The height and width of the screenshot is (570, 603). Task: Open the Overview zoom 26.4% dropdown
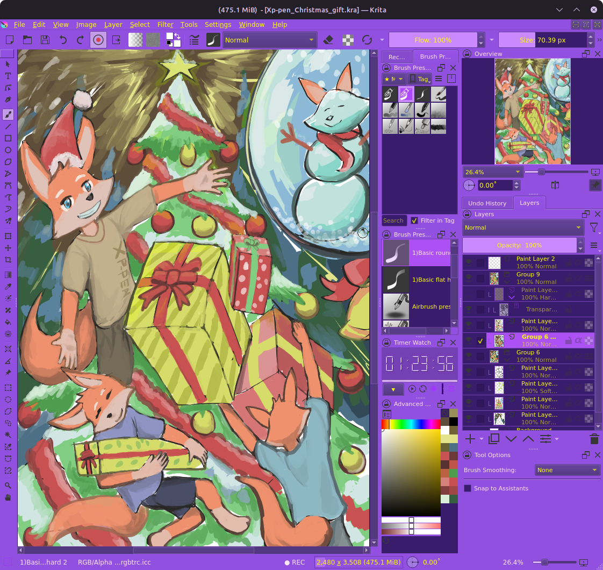point(492,172)
